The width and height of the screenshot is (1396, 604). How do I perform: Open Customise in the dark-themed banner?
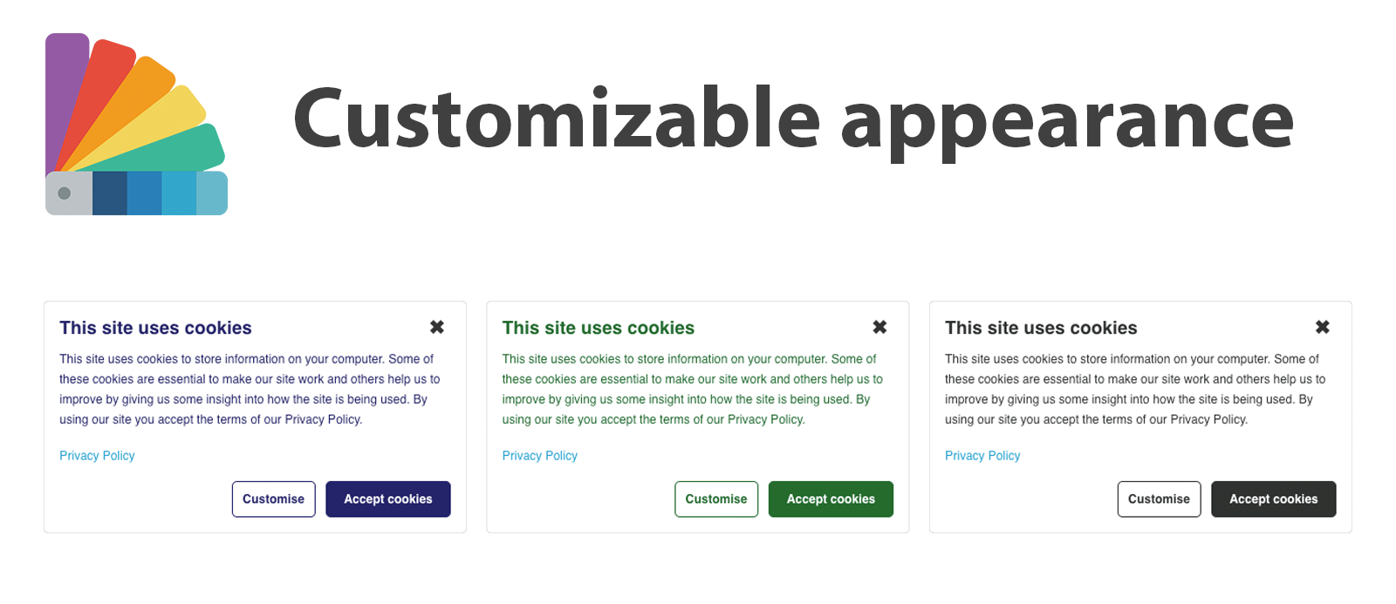coord(1159,499)
